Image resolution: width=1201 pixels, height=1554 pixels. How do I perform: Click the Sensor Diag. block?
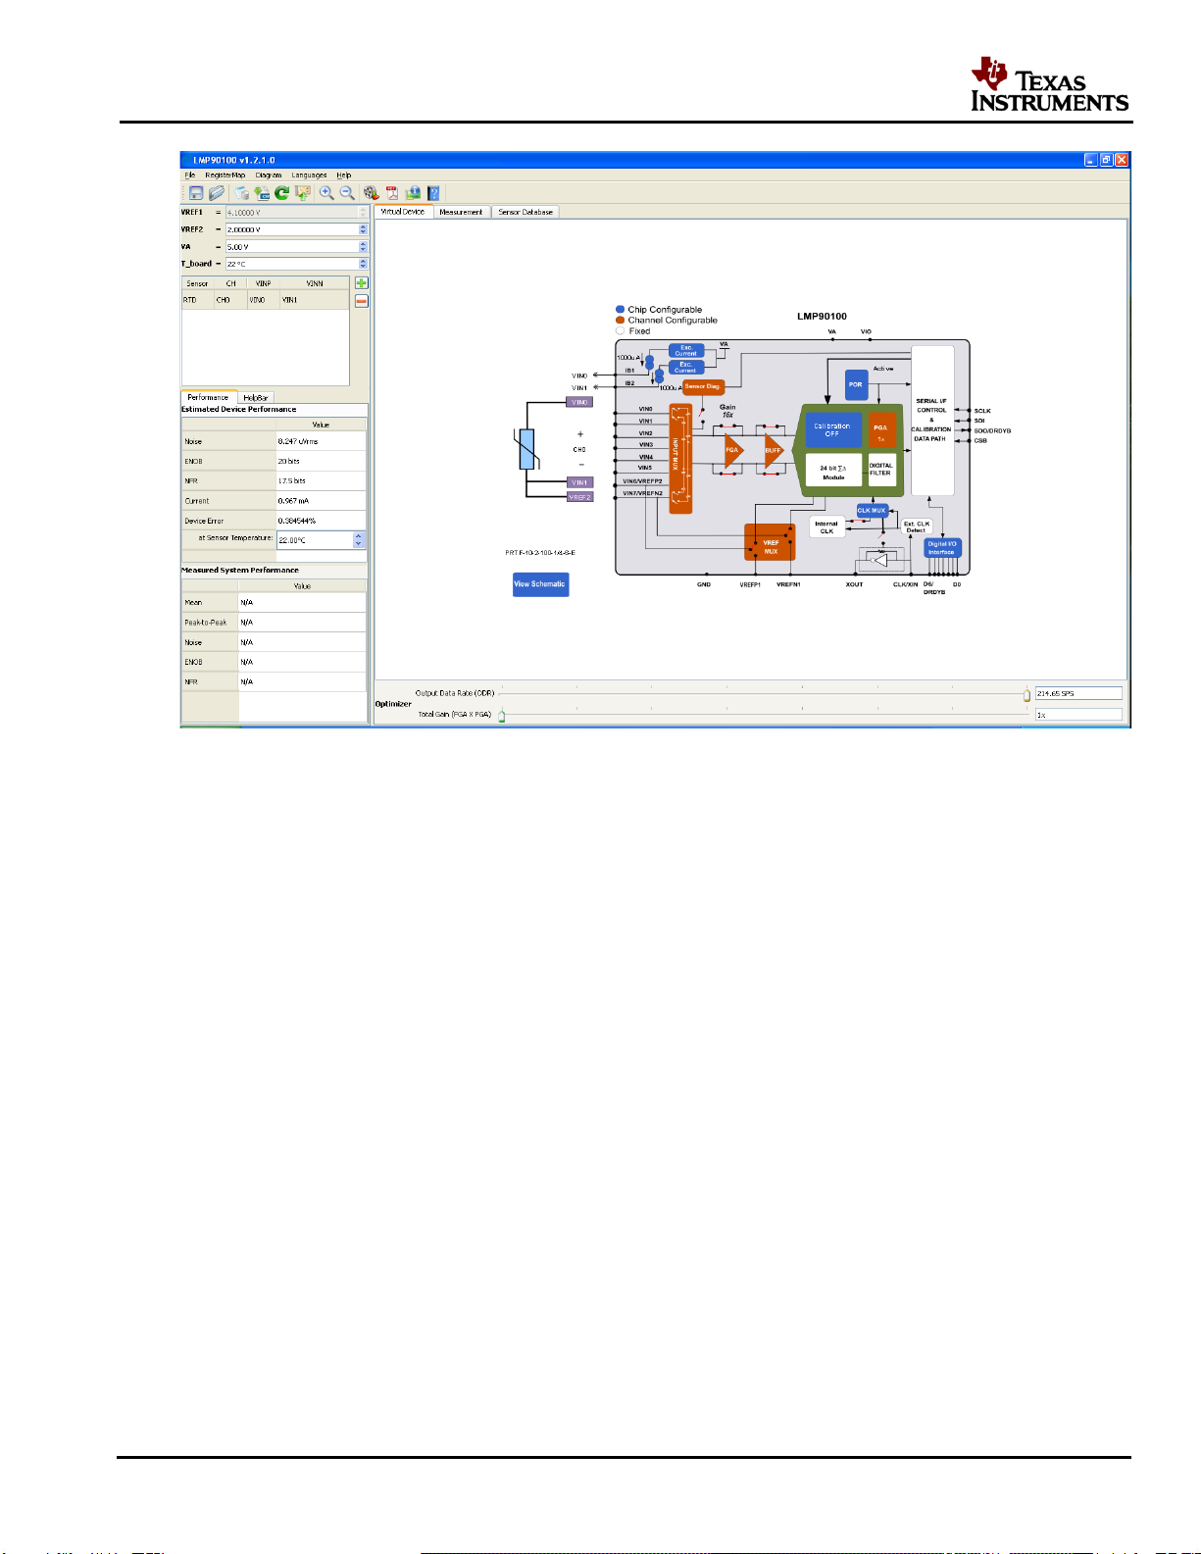coord(703,386)
